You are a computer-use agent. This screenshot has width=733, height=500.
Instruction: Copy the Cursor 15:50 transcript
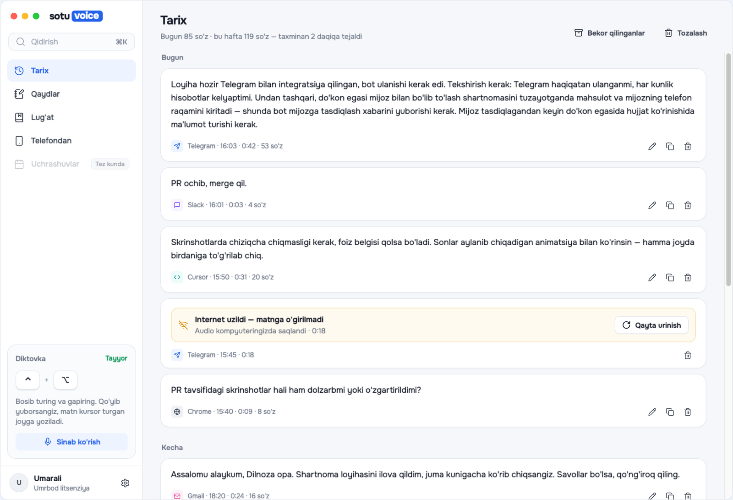[x=670, y=277]
